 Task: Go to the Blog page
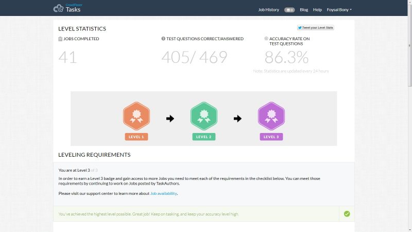pyautogui.click(x=304, y=10)
